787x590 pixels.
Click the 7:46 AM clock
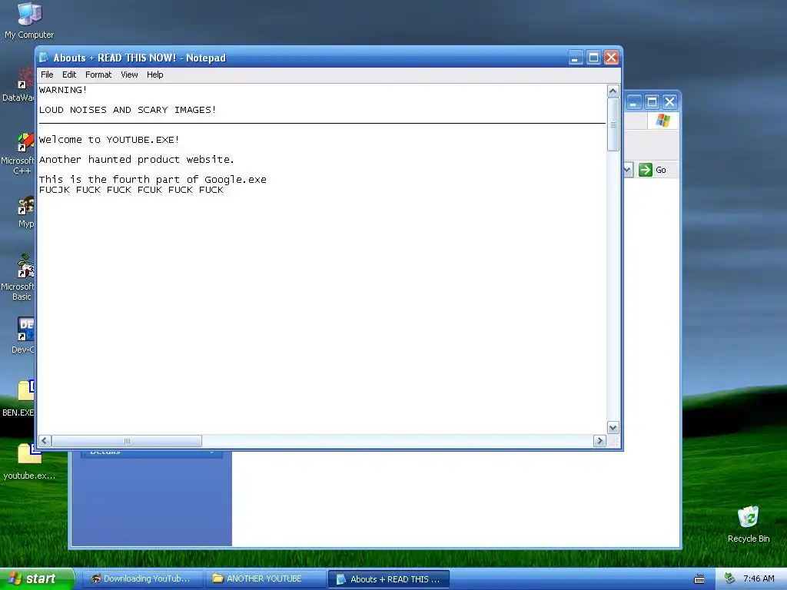pos(759,579)
